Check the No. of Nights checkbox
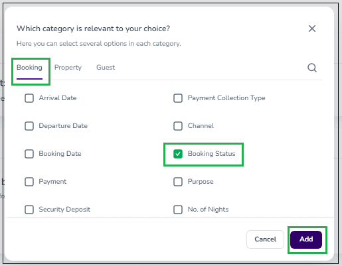The image size is (342, 266). coord(178,210)
